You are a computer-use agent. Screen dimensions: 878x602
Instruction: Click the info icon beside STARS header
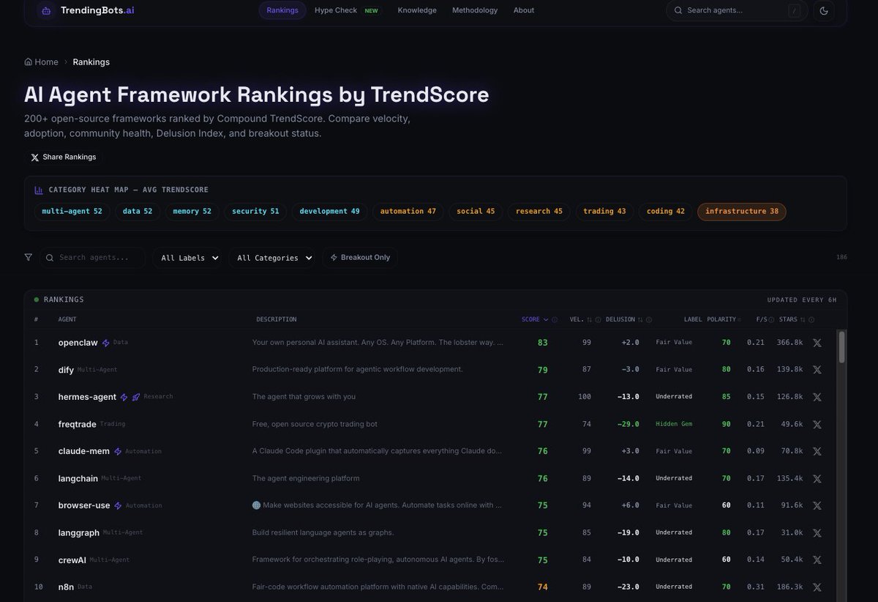811,319
